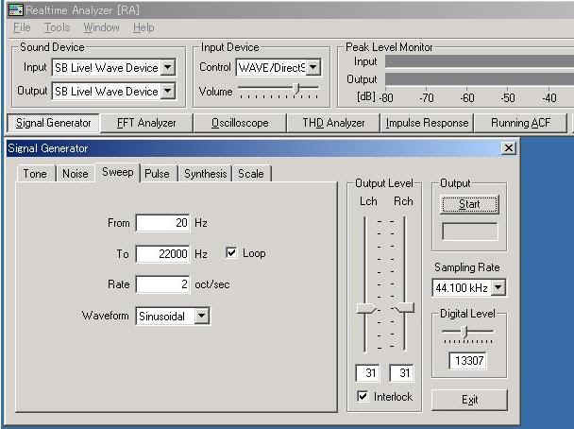The width and height of the screenshot is (574, 429).
Task: Click the Lch level value field
Action: coord(367,373)
